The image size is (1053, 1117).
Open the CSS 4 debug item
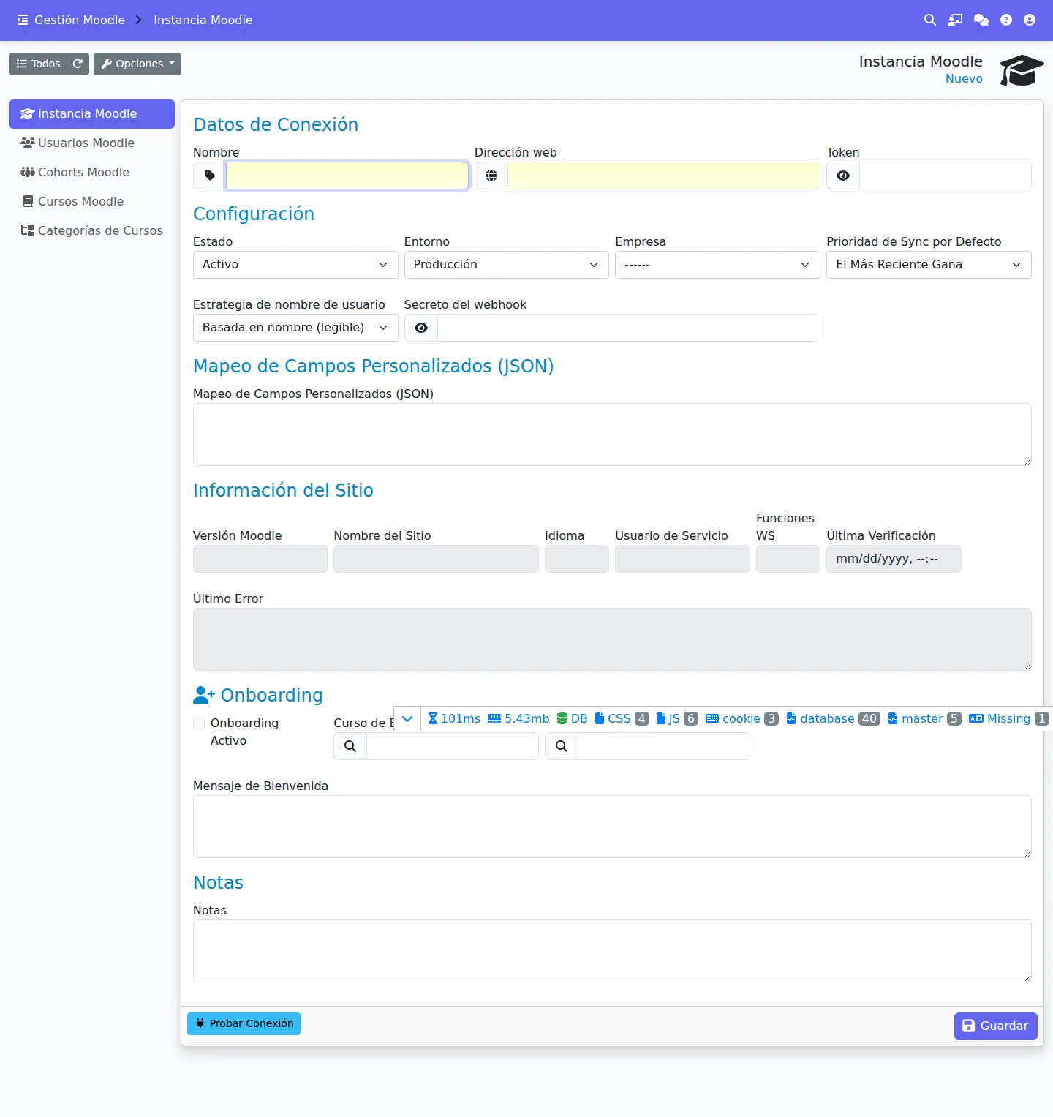[622, 718]
